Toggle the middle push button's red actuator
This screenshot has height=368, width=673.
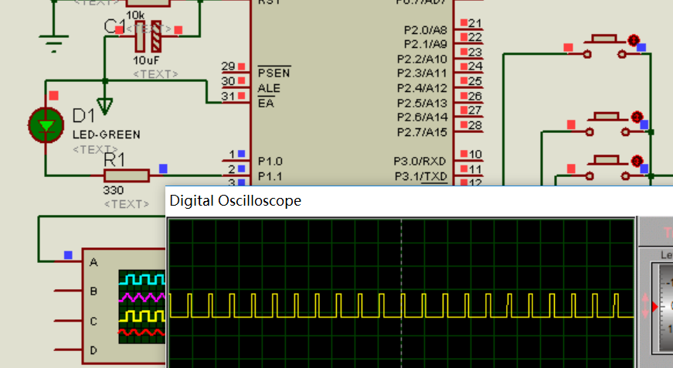[x=637, y=117]
